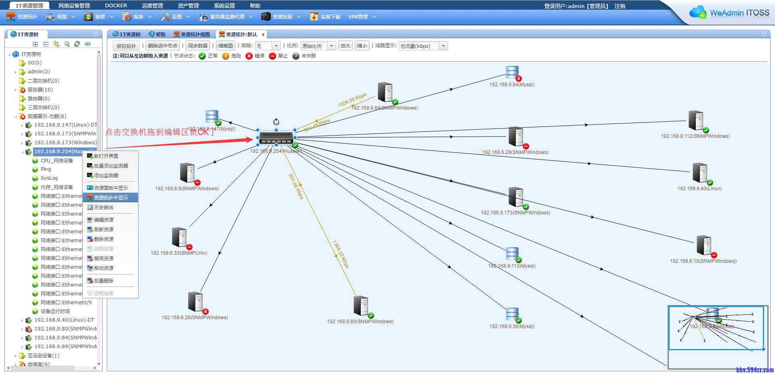Image resolution: width=775 pixels, height=374 pixels.
Task: Select the 192.168.9.89 SNMPWindows server node
Action: coord(361,306)
